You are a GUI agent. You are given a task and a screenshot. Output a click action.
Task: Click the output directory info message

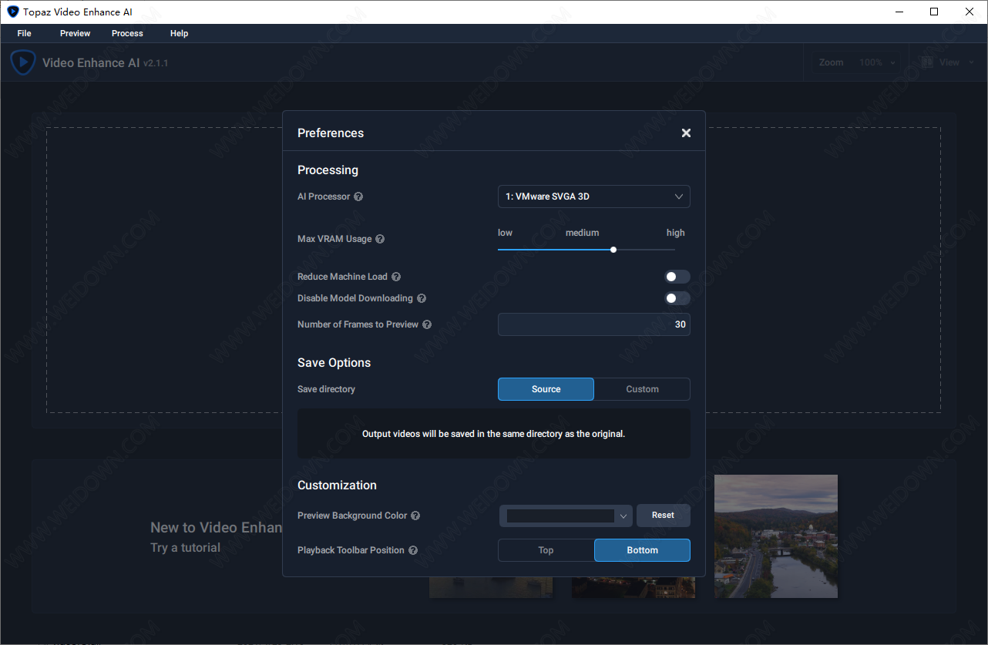pyautogui.click(x=493, y=434)
